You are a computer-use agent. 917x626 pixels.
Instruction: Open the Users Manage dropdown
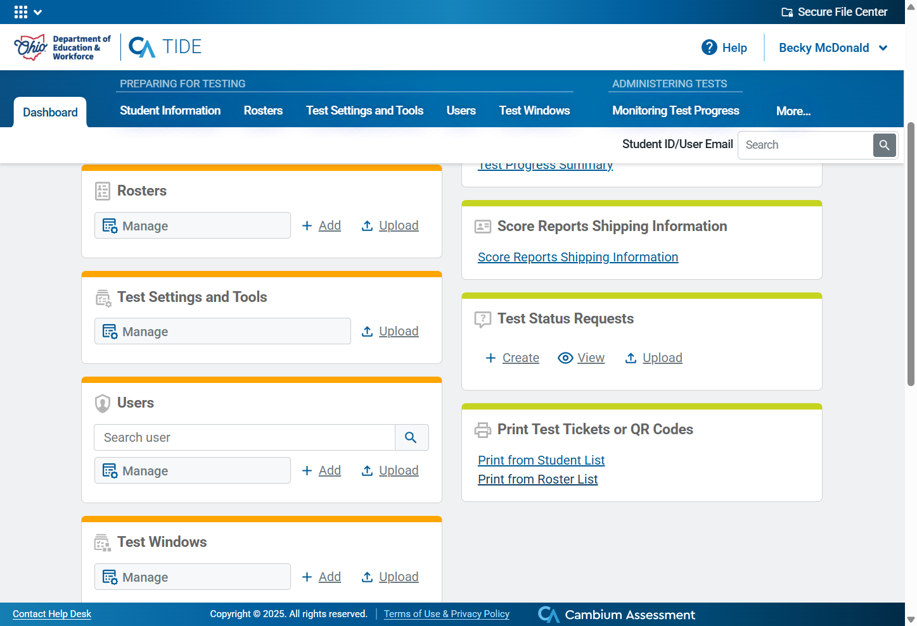click(193, 470)
